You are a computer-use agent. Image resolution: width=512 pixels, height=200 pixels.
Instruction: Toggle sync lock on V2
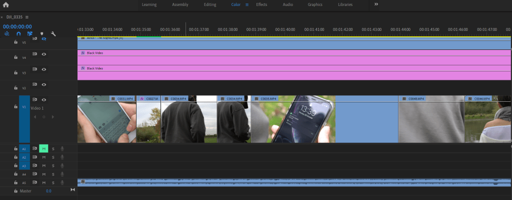[34, 85]
